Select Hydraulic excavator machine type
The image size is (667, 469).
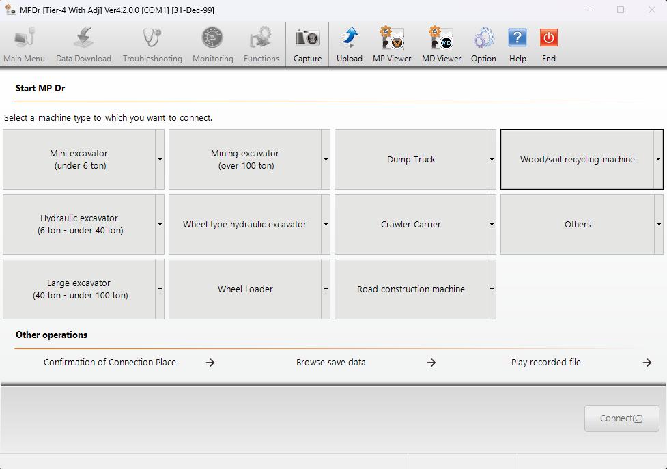pos(80,225)
